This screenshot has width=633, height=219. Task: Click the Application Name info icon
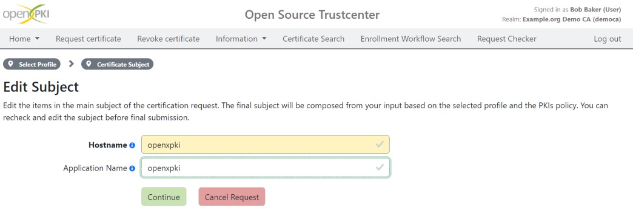click(x=132, y=169)
